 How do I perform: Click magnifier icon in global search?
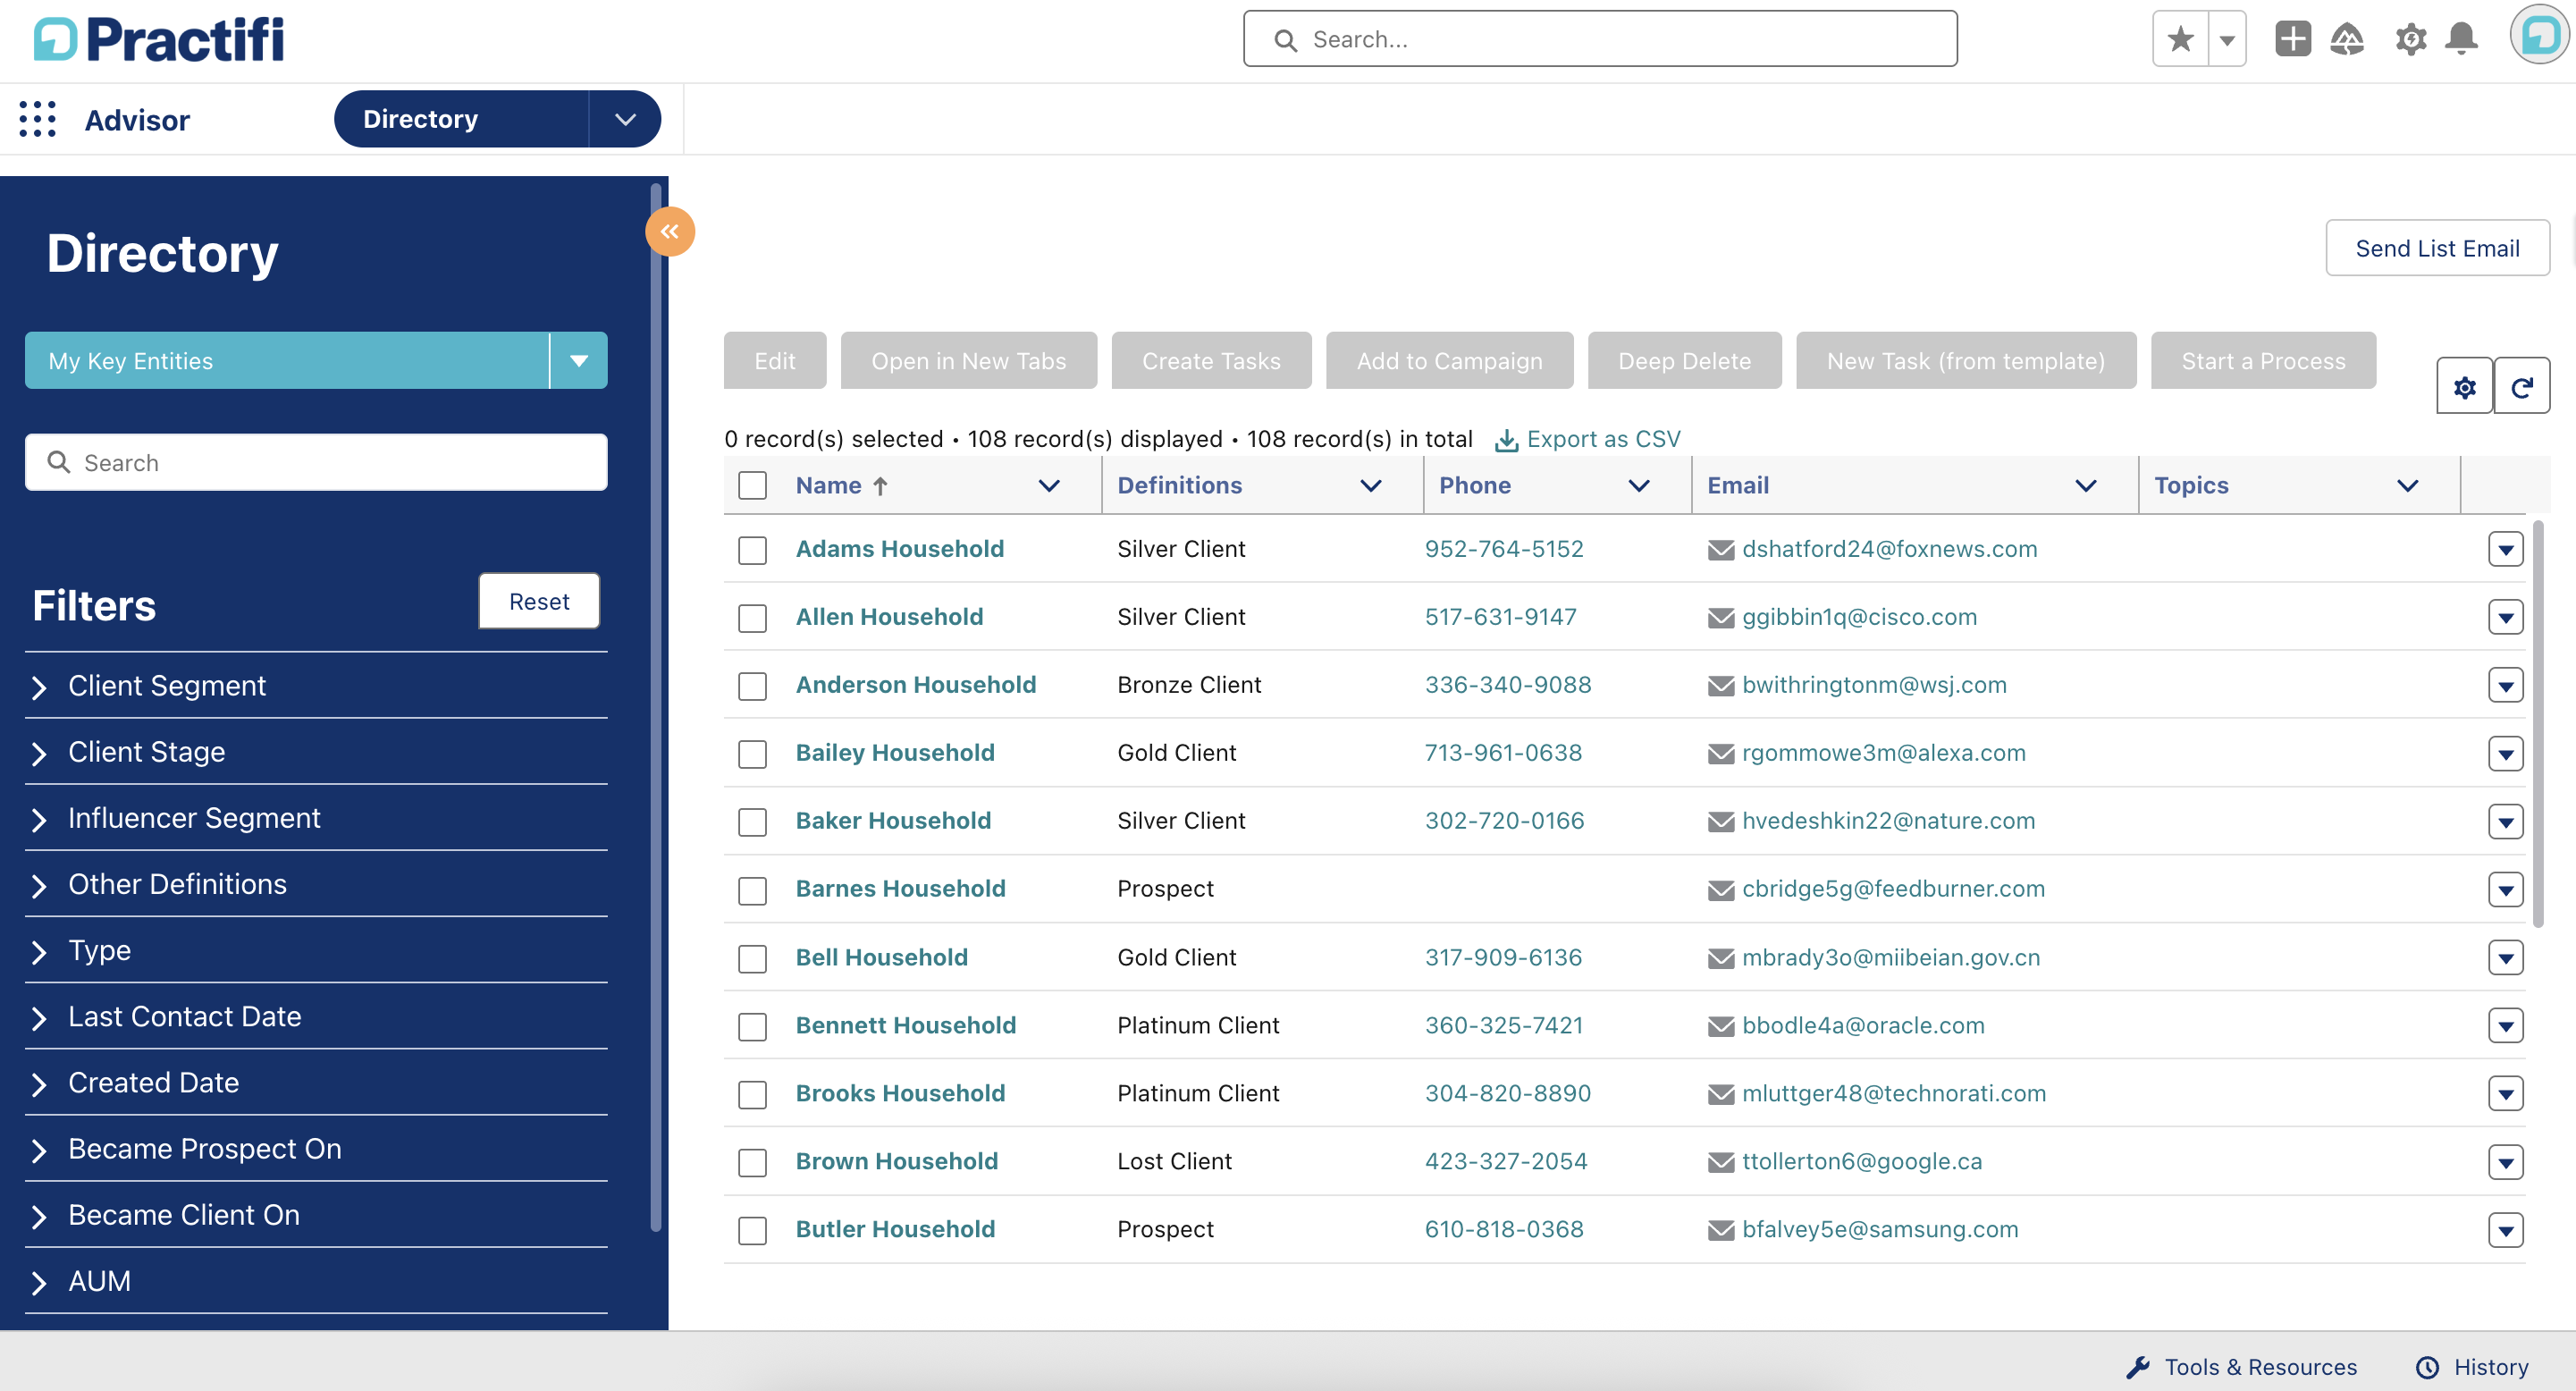[1286, 40]
